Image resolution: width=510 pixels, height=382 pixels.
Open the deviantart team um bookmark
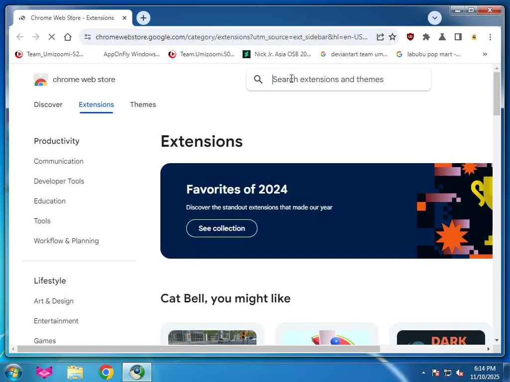click(354, 54)
